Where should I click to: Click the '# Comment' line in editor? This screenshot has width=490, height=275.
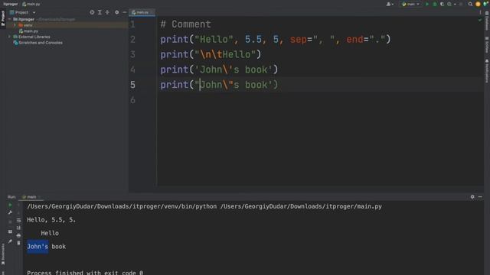click(185, 24)
